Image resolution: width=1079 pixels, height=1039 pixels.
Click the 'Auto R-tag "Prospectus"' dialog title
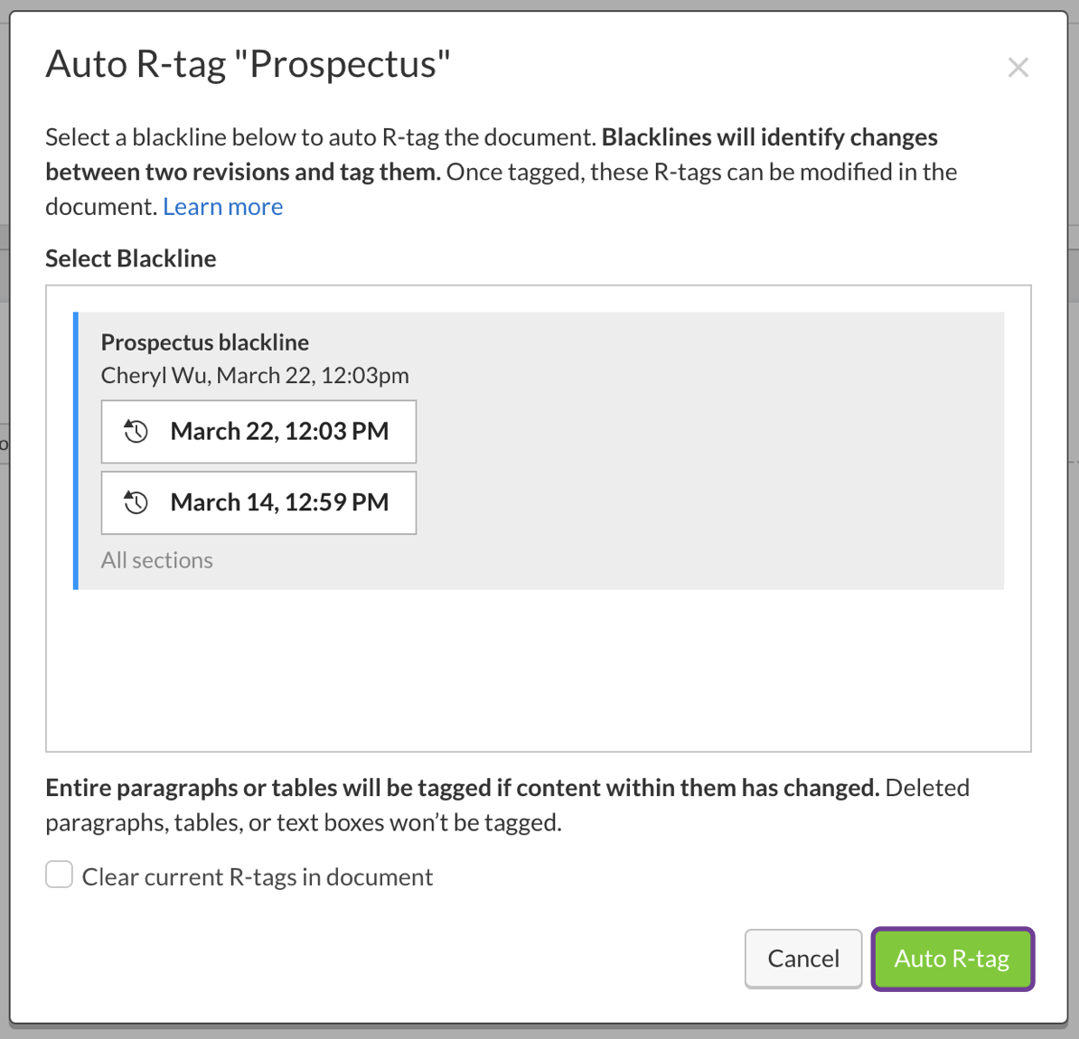(x=249, y=65)
